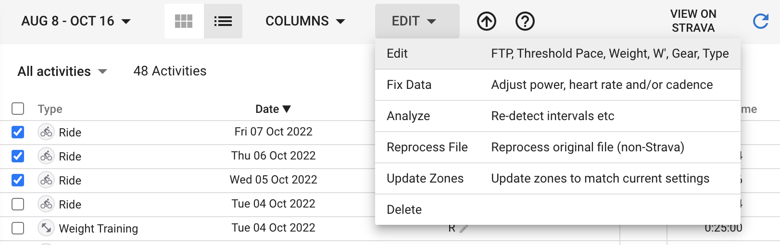Click the ride icon for Fri 07 Oct
The width and height of the screenshot is (780, 245).
click(46, 132)
